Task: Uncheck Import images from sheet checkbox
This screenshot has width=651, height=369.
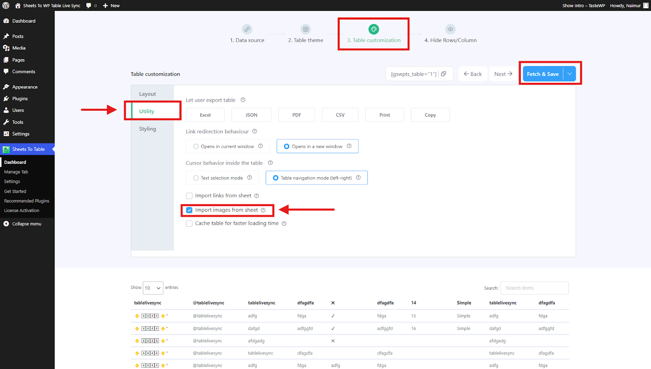Action: (189, 210)
